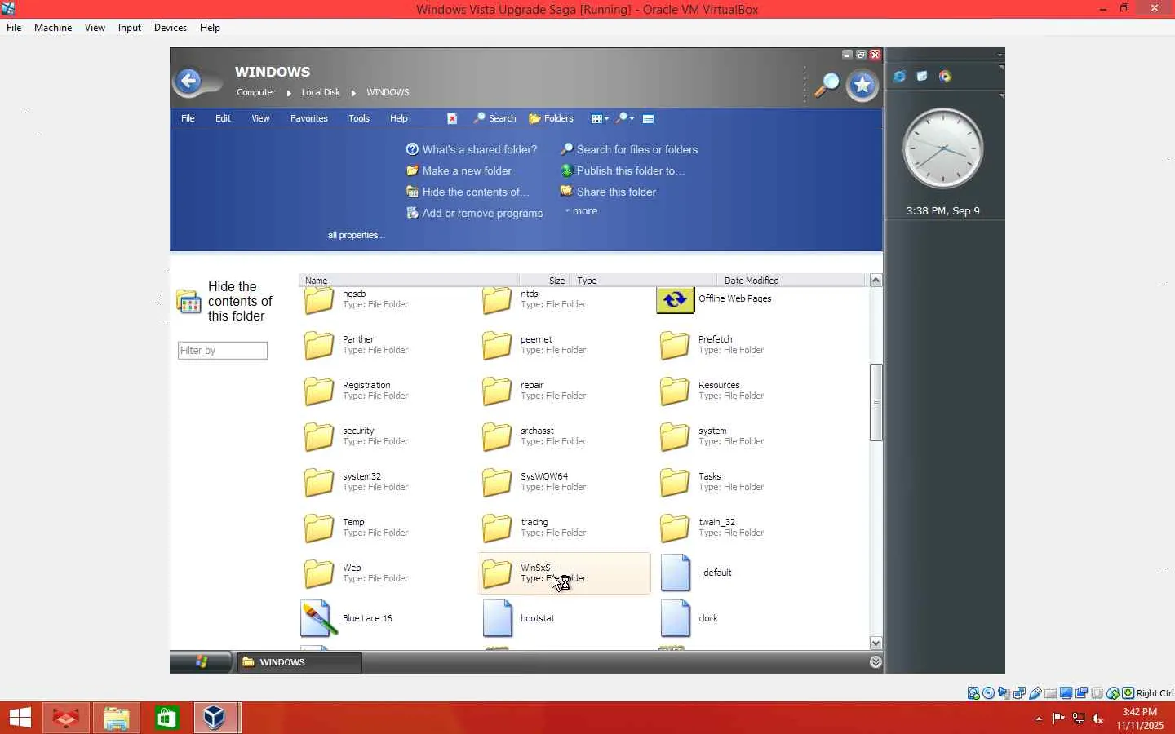The width and height of the screenshot is (1175, 734).
Task: Click the details pane toolbar icon
Action: tap(649, 119)
